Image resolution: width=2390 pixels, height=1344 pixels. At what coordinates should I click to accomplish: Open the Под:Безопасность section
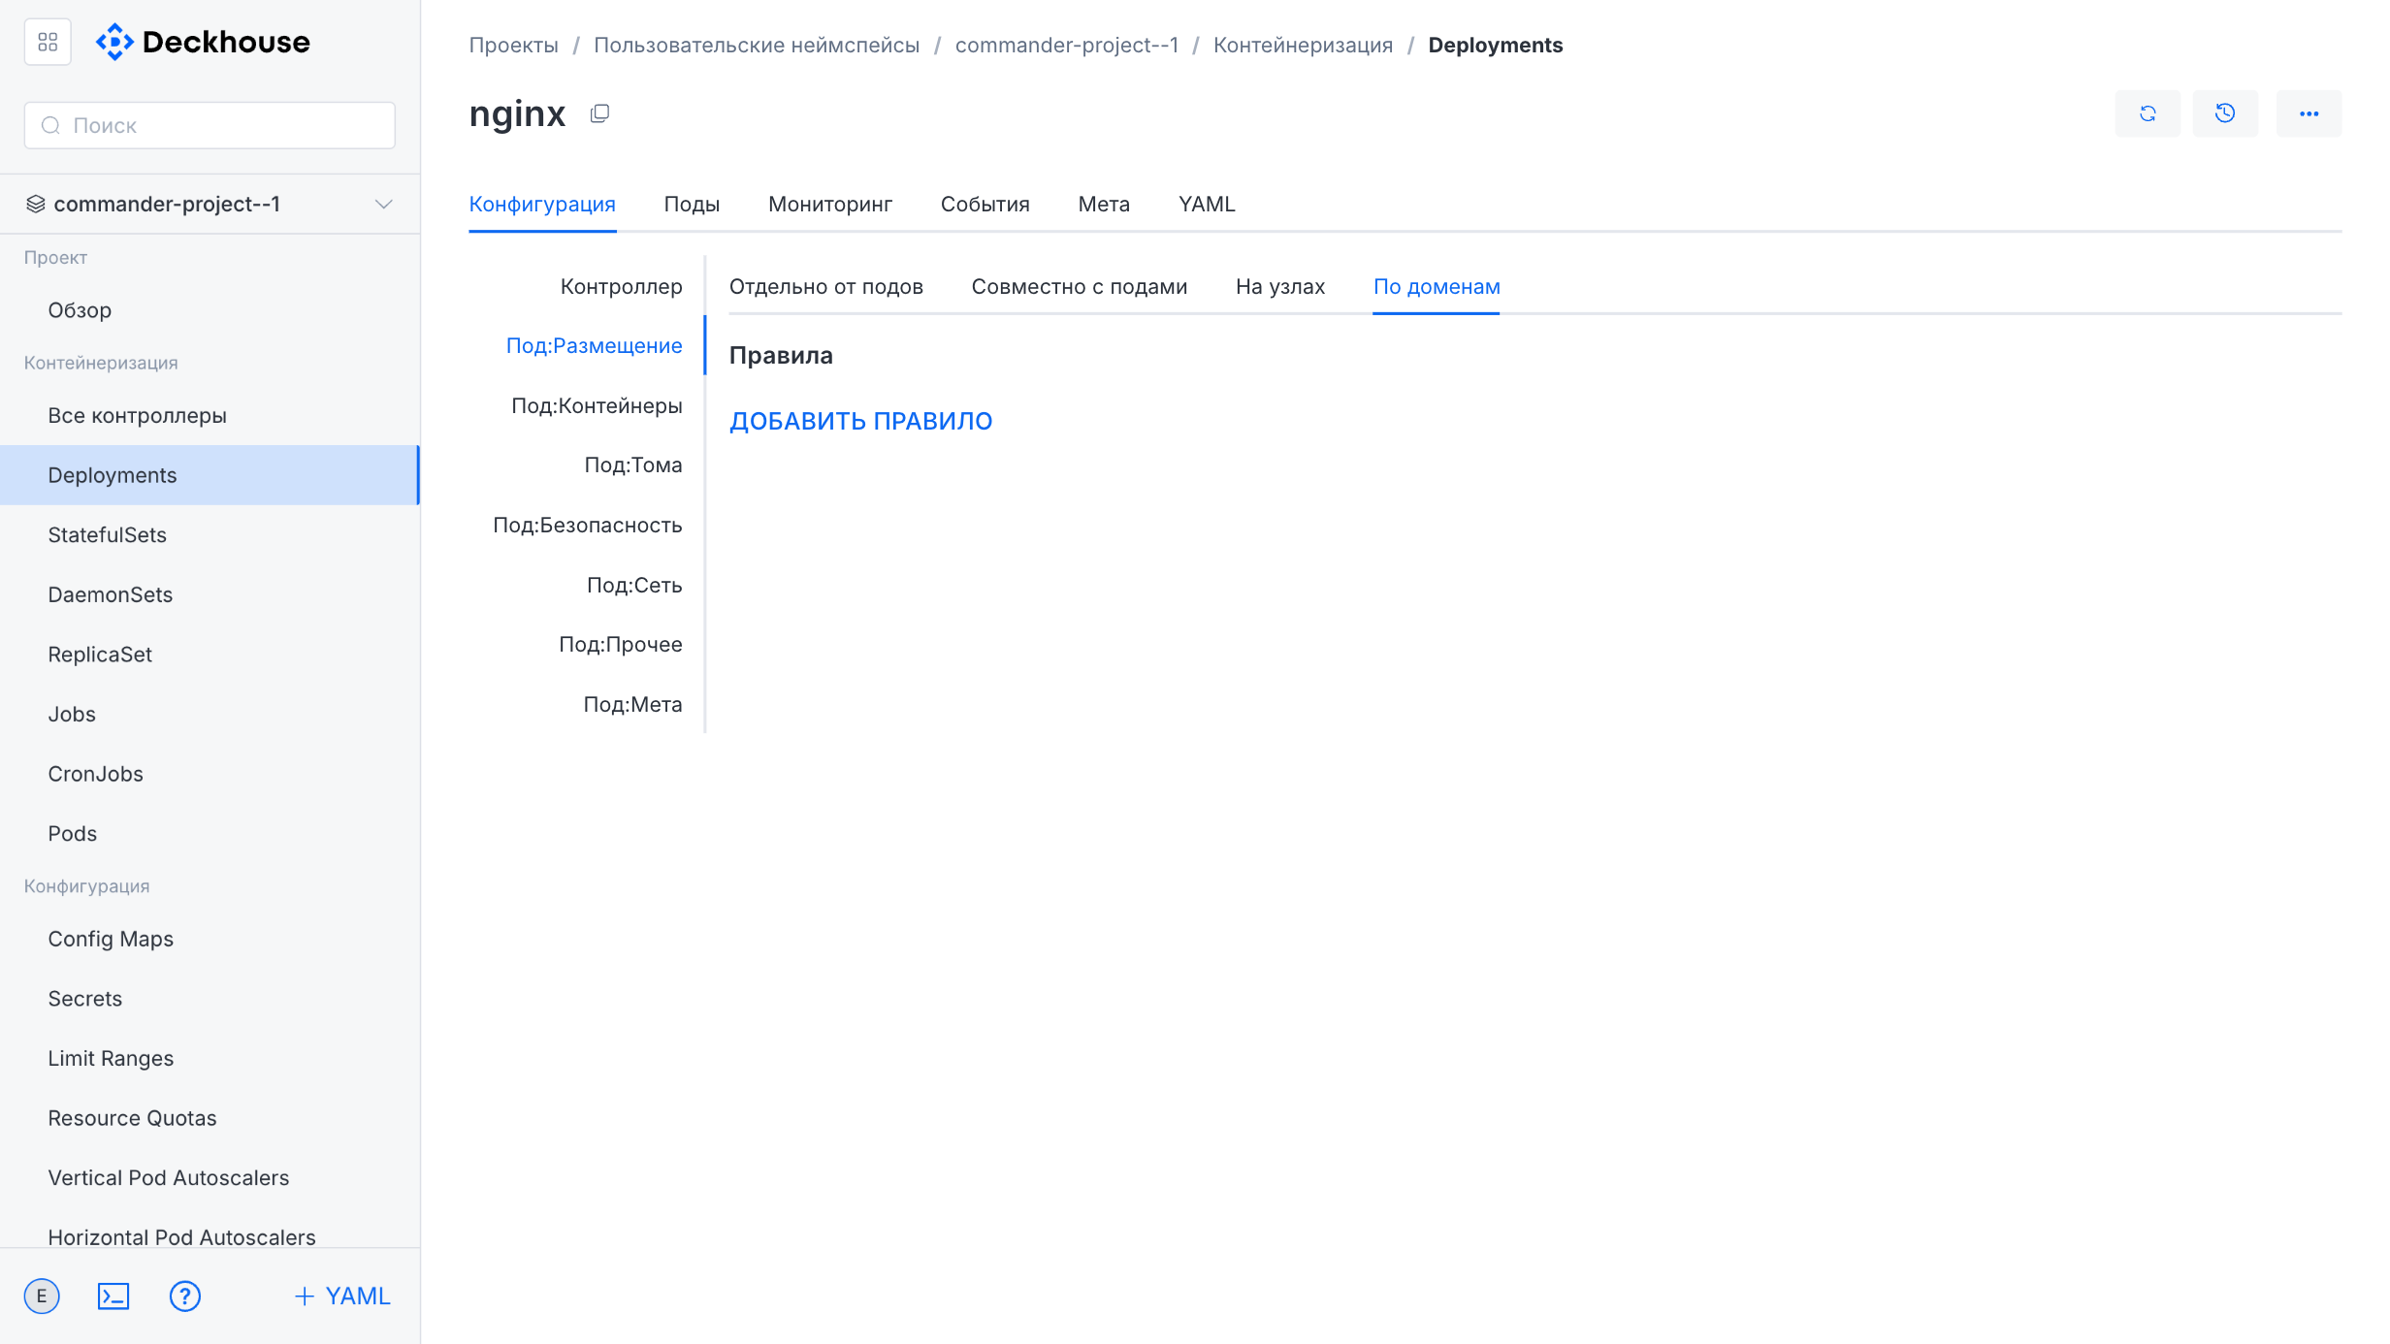(588, 526)
